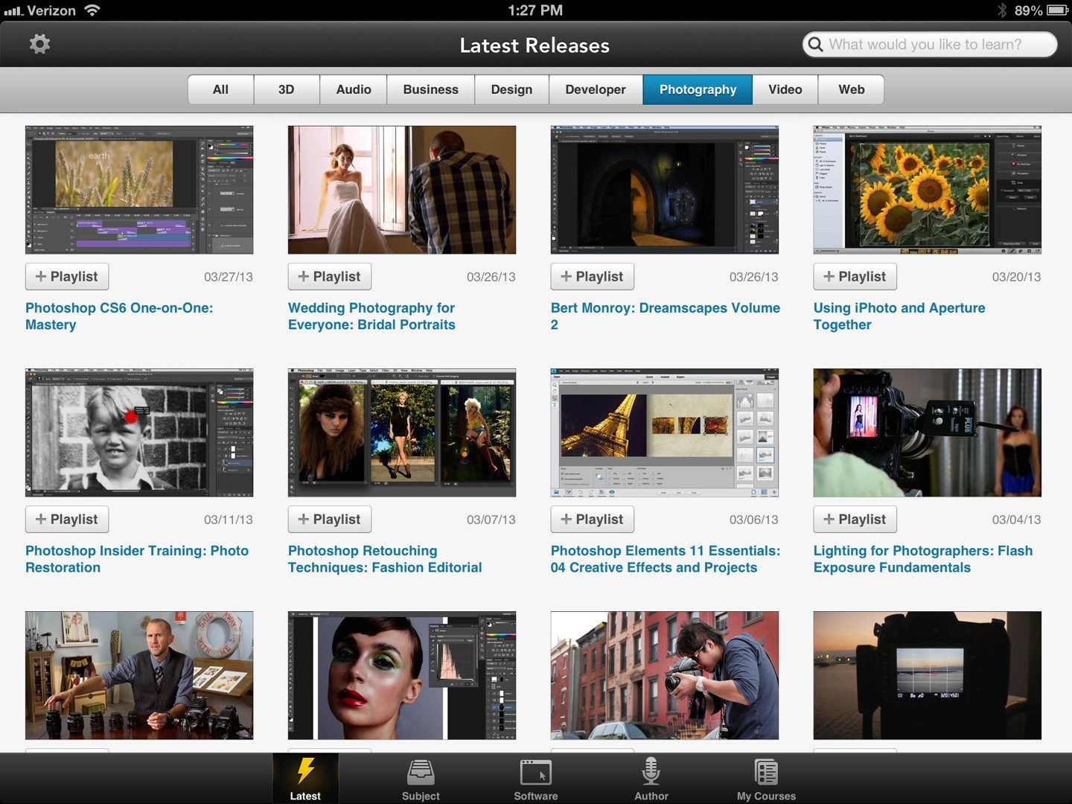
Task: Add Bert Monroy Dreamscapes Volume 2 to playlist
Action: coord(593,276)
